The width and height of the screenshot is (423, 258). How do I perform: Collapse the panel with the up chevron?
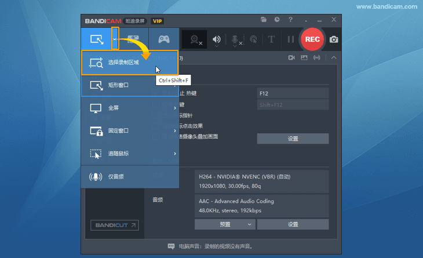pyautogui.click(x=334, y=57)
